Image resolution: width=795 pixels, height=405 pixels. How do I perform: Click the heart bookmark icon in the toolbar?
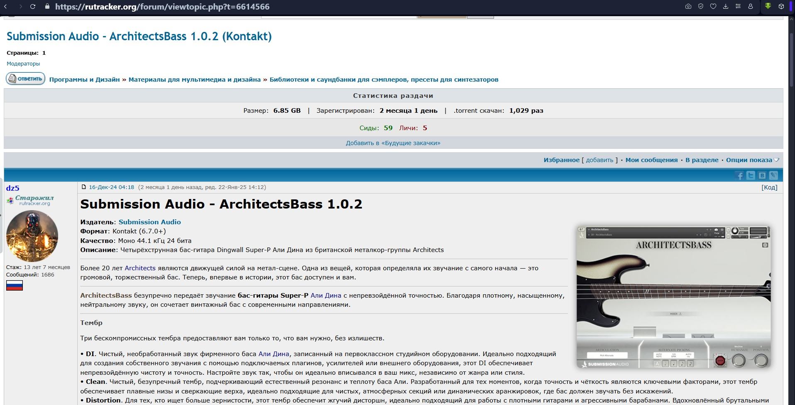713,7
